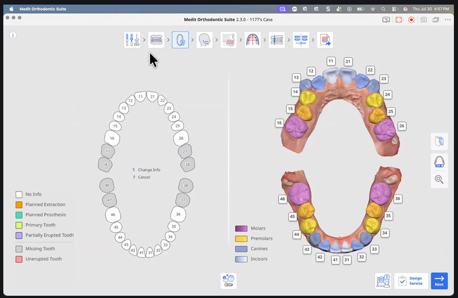Select the Partially Erupted Tooth swatch
The height and width of the screenshot is (298, 458).
tap(19, 235)
